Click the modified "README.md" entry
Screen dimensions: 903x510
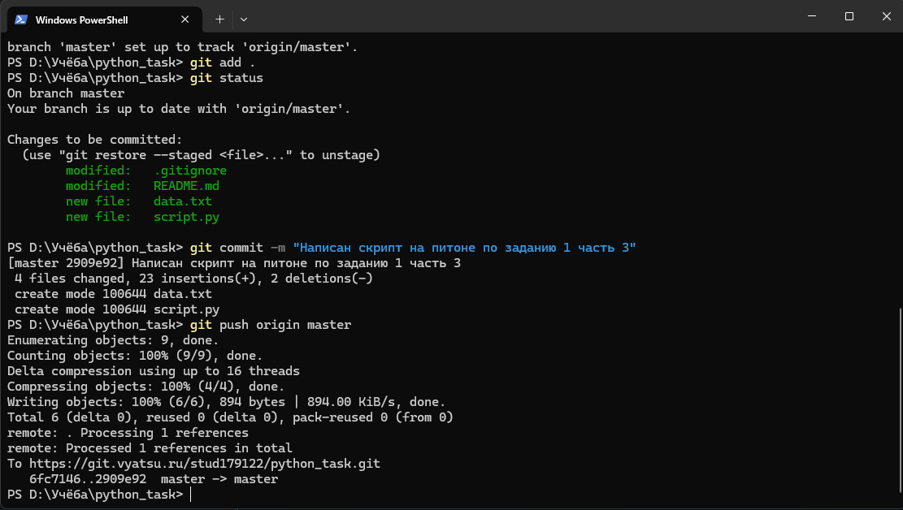[186, 186]
